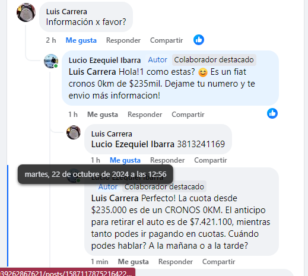308x276 pixels.
Task: Click the like reaction icon under Lucio's blue reply
Action: (272, 113)
